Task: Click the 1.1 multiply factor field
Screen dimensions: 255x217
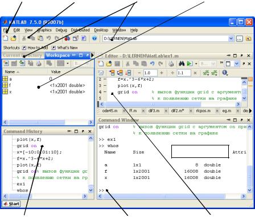Action: pyautogui.click(x=184, y=73)
